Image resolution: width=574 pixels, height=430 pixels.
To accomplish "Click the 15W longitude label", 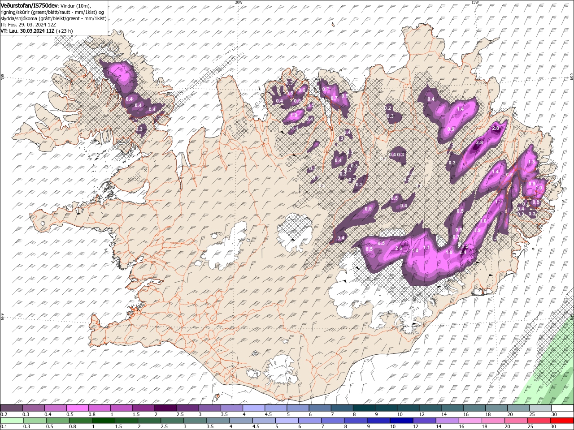I will click(x=475, y=2).
